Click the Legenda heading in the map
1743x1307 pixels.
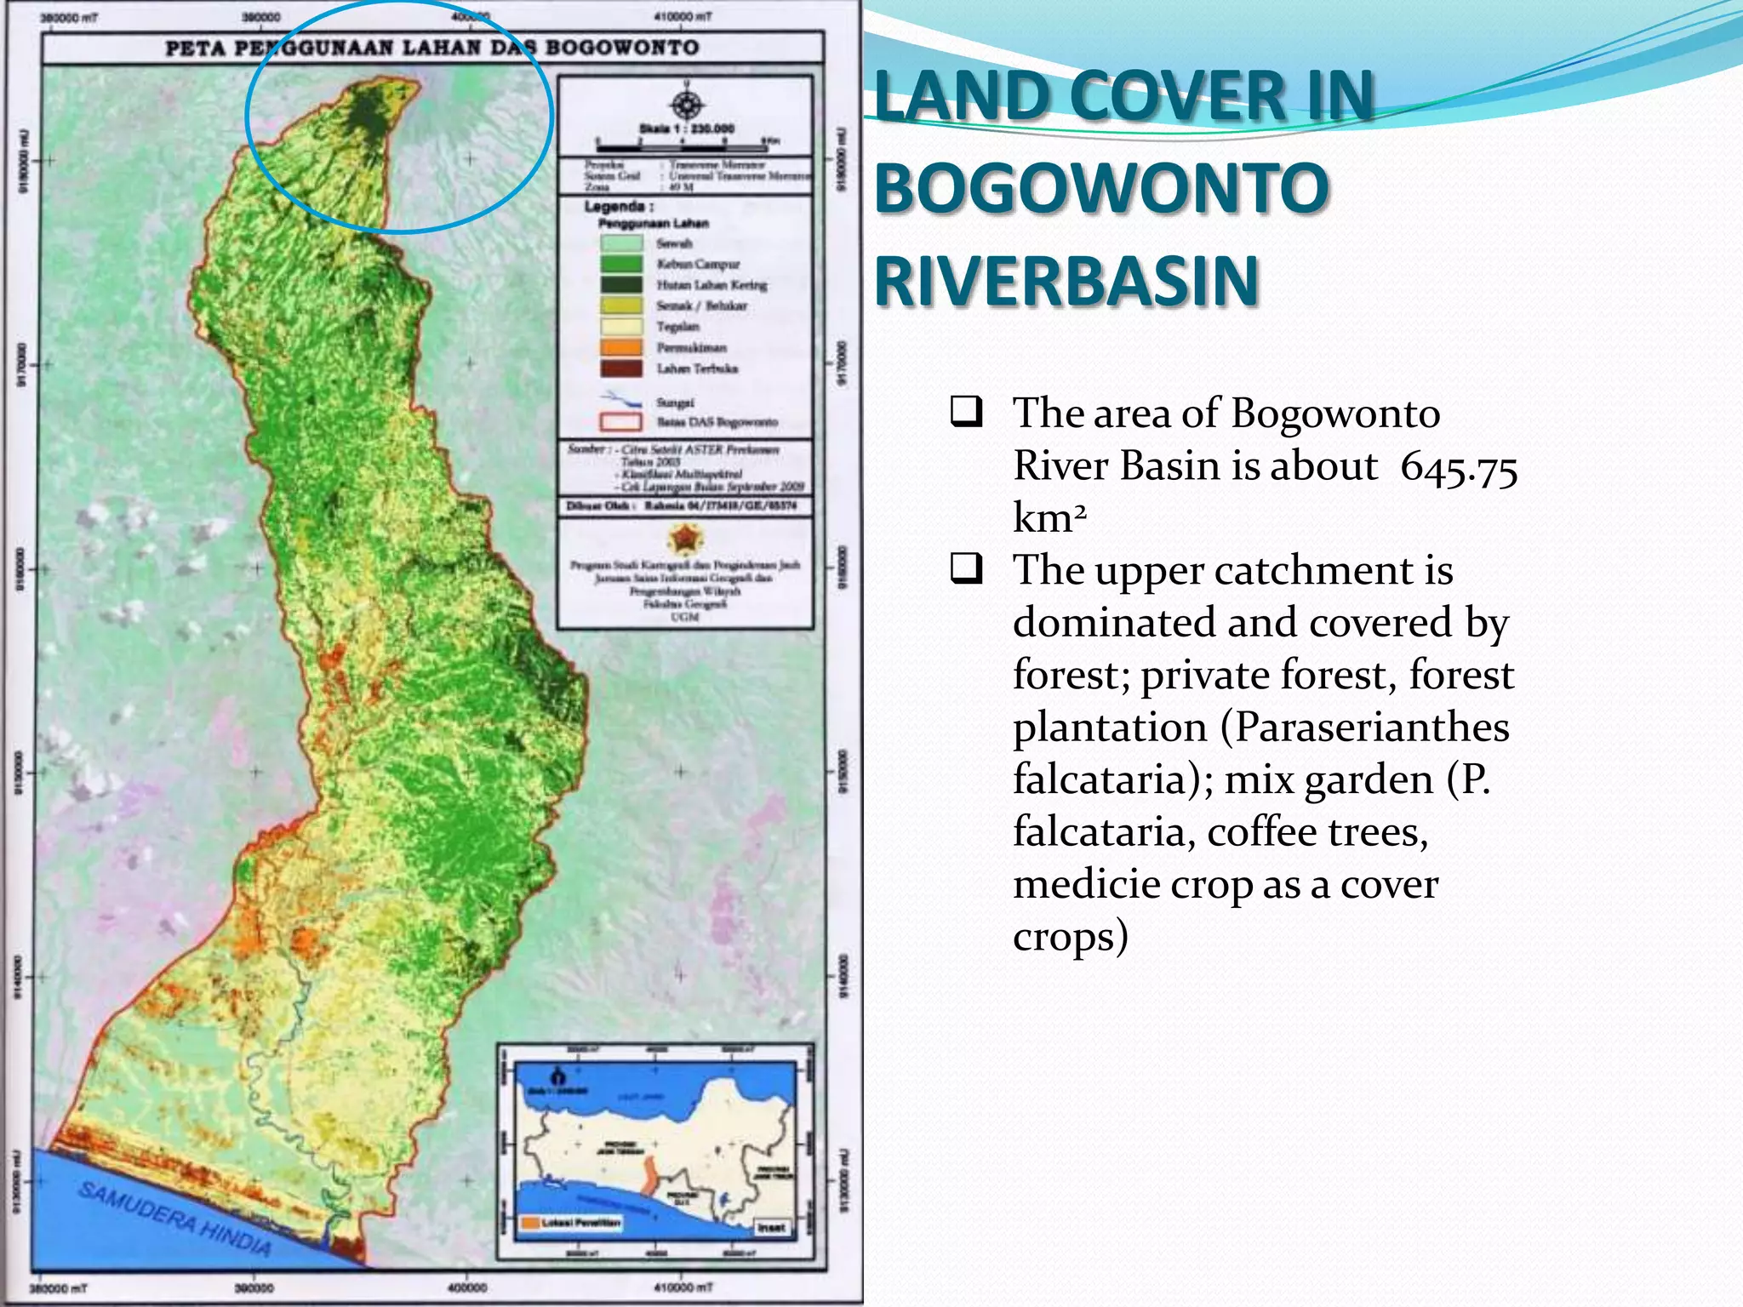(x=619, y=206)
